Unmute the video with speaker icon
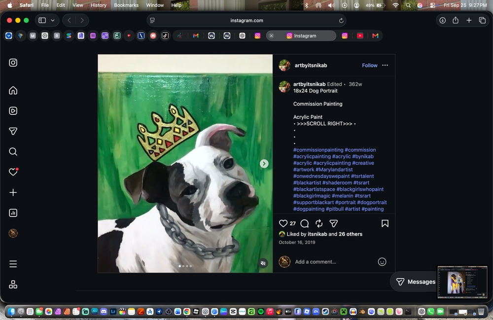This screenshot has height=320, width=493. 263,263
